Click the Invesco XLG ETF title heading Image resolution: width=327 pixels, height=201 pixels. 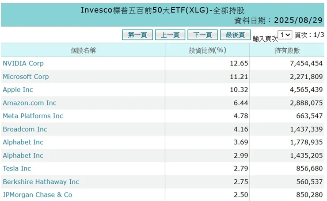pos(163,10)
